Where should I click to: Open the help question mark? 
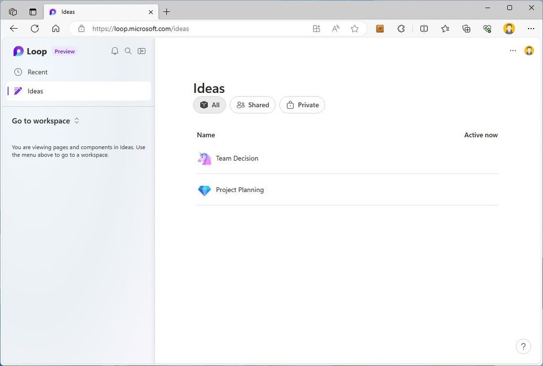[523, 346]
